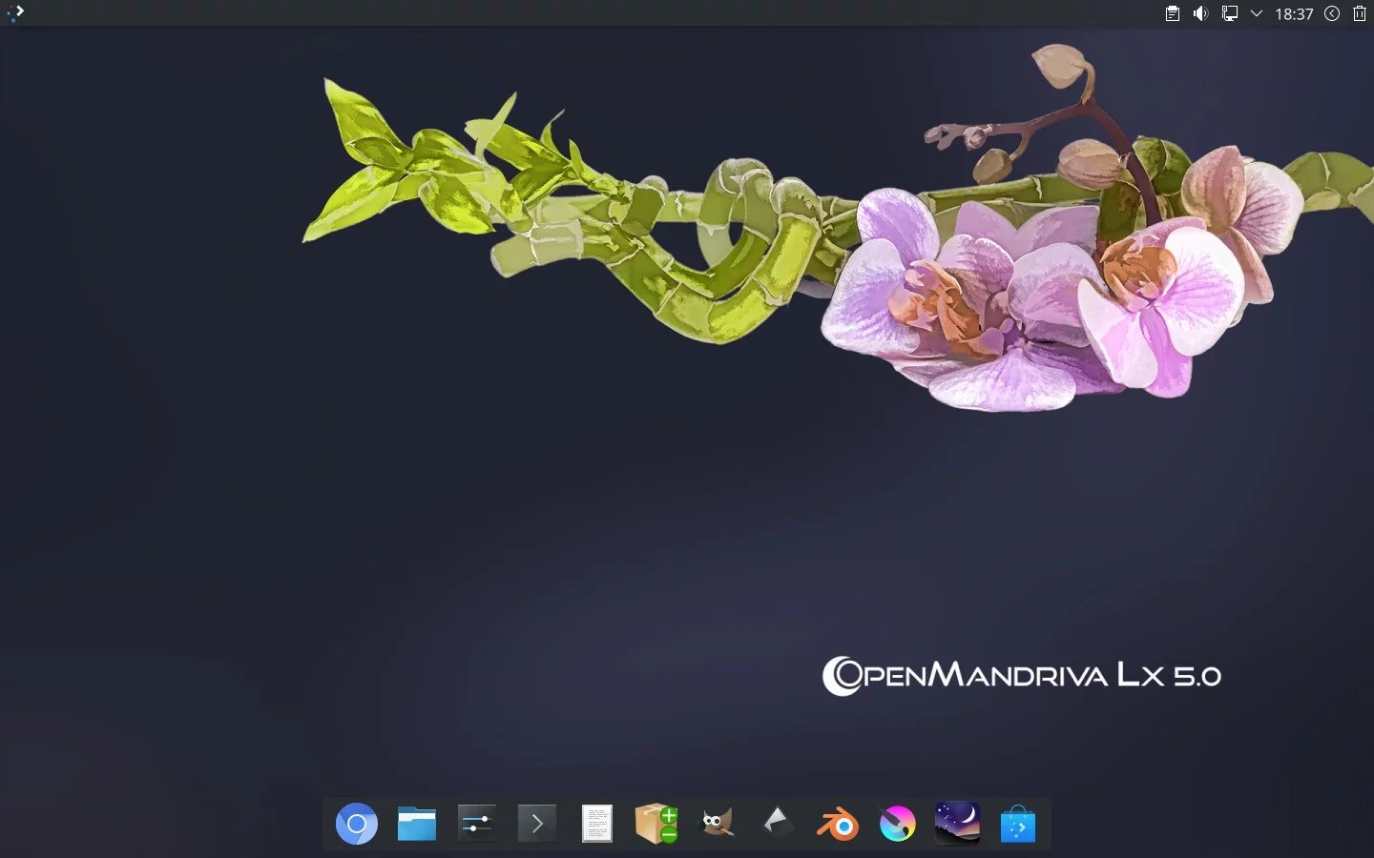Open the Trash from the system tray
The image size is (1374, 858).
coord(1359,13)
